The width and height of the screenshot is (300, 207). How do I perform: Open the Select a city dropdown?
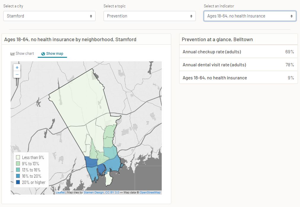tap(49, 16)
